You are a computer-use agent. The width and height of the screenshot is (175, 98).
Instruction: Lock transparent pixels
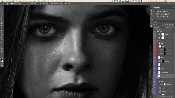[x=157, y=30]
